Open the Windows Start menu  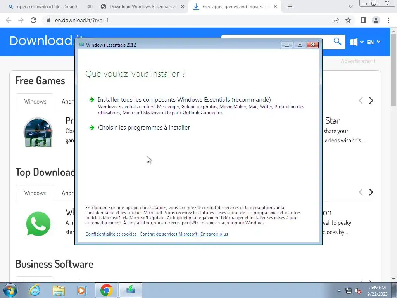click(x=10, y=290)
